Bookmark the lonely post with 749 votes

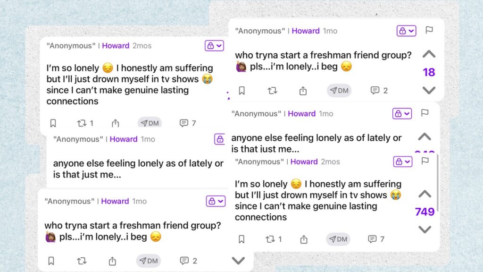tap(241, 239)
